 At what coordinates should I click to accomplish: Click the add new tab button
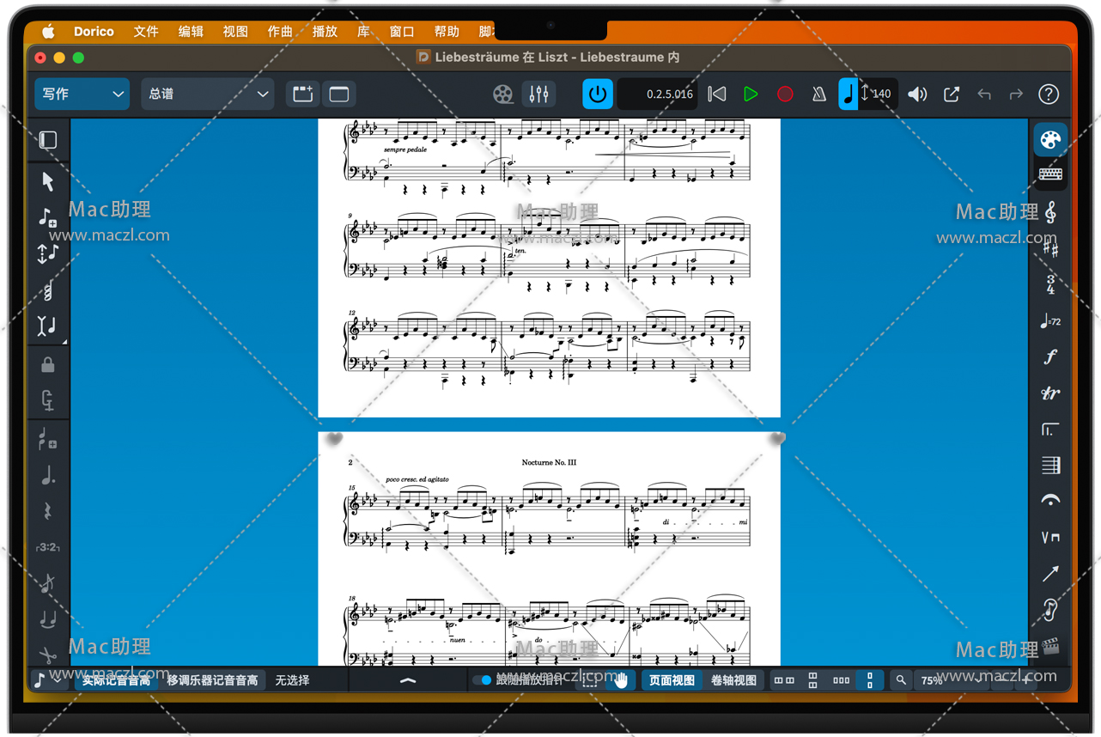coord(303,94)
